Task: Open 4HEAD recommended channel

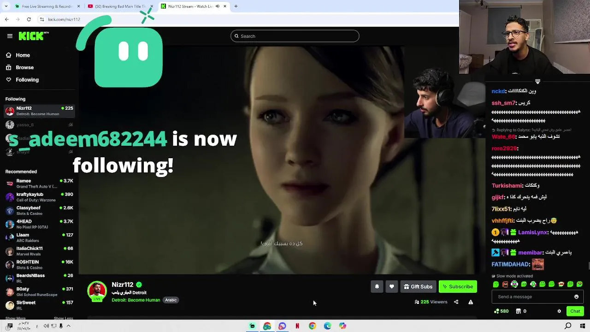Action: click(39, 224)
